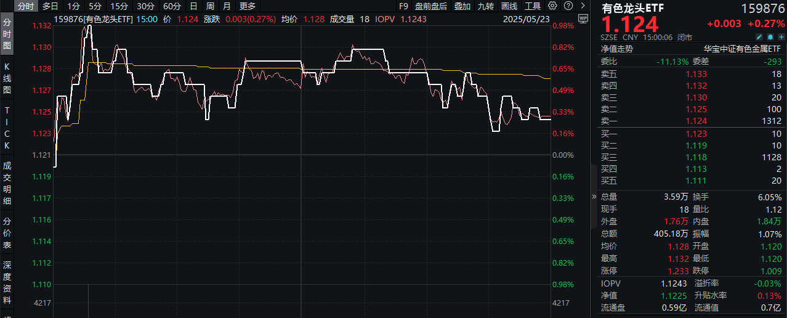Switch to 多日 multi-day view
This screenshot has width=787, height=318.
tap(50, 6)
